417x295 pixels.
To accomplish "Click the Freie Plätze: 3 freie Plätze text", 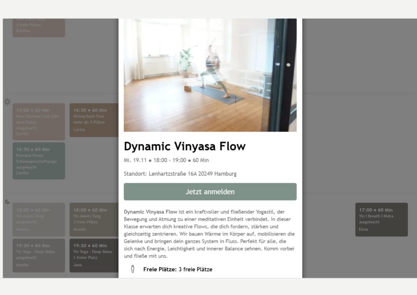I will coord(178,269).
